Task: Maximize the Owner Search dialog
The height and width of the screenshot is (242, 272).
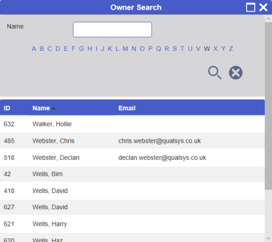Action: click(x=251, y=7)
